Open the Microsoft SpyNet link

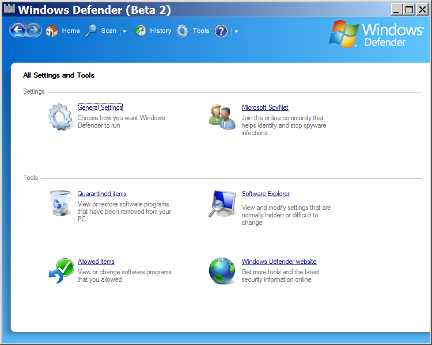(265, 108)
